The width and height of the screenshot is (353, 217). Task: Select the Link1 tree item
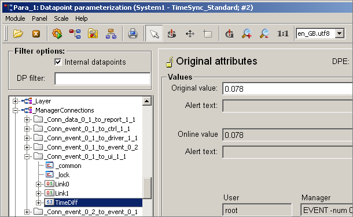pos(62,193)
